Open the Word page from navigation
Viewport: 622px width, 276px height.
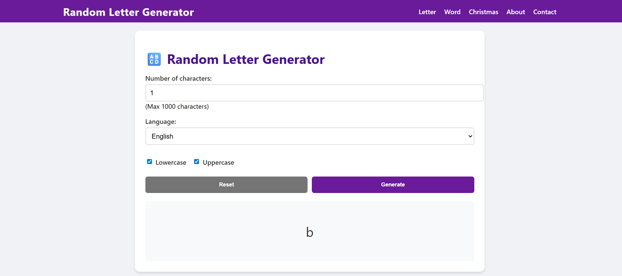coord(452,12)
